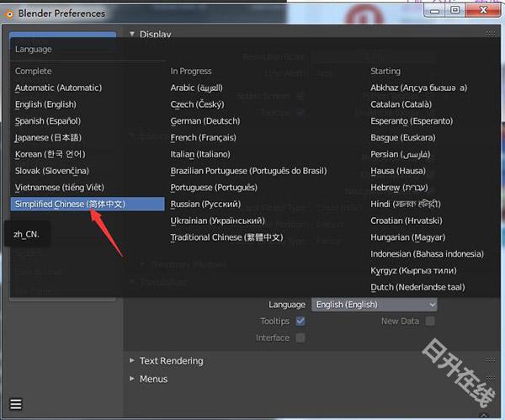Select Ukrainian language option
This screenshot has height=420, width=505.
pos(217,221)
